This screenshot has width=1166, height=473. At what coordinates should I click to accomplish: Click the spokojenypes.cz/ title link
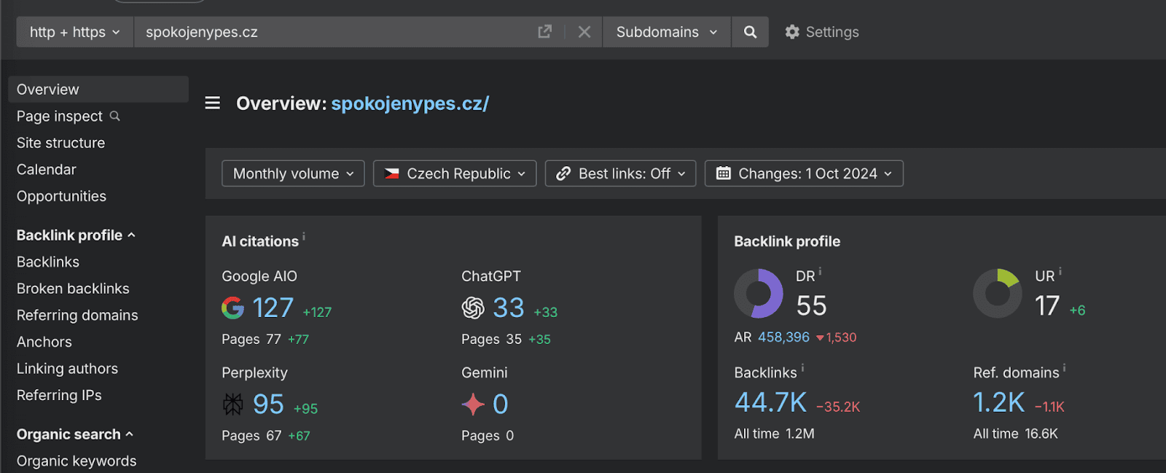pos(410,103)
